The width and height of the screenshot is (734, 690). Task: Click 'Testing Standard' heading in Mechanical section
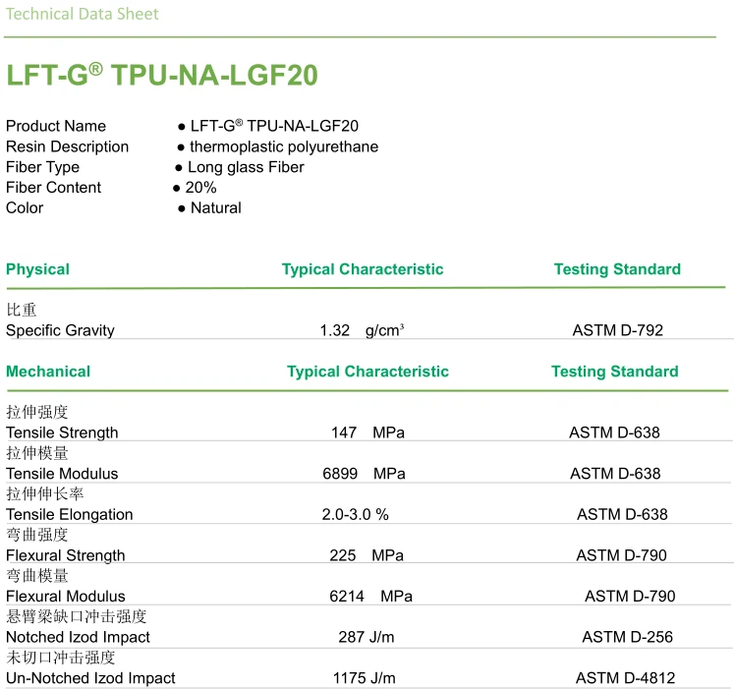(x=615, y=372)
